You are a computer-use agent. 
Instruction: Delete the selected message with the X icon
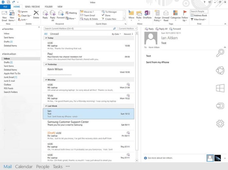tap(36, 13)
